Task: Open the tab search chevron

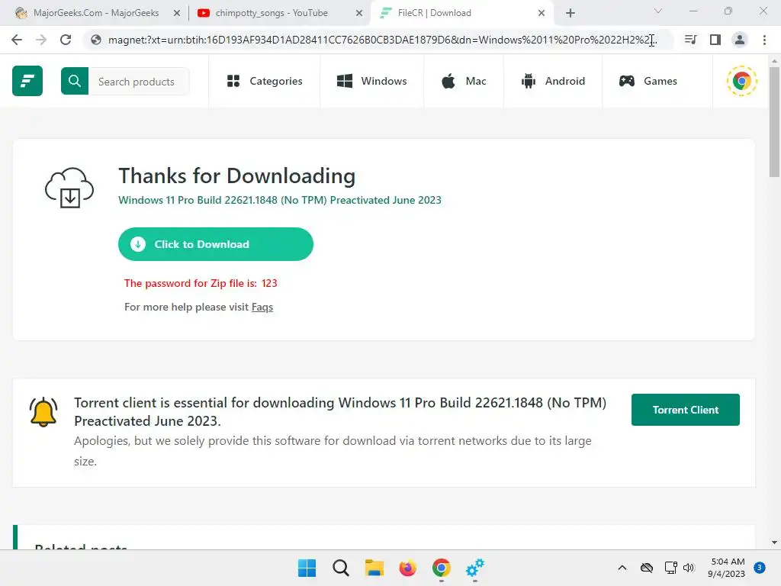Action: pyautogui.click(x=658, y=11)
